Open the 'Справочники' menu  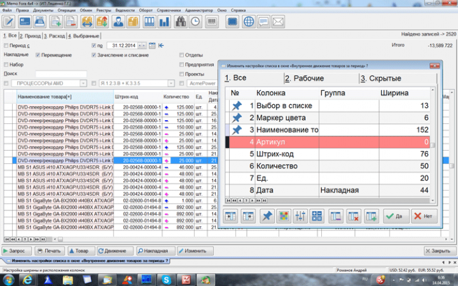(x=169, y=10)
